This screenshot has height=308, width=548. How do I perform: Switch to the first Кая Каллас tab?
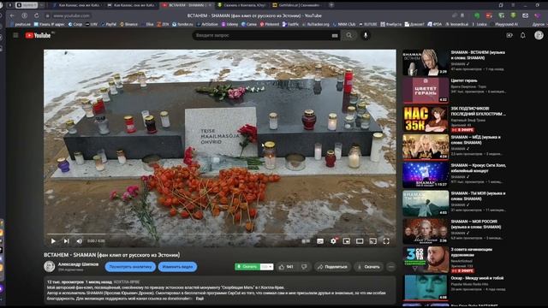tap(76, 5)
